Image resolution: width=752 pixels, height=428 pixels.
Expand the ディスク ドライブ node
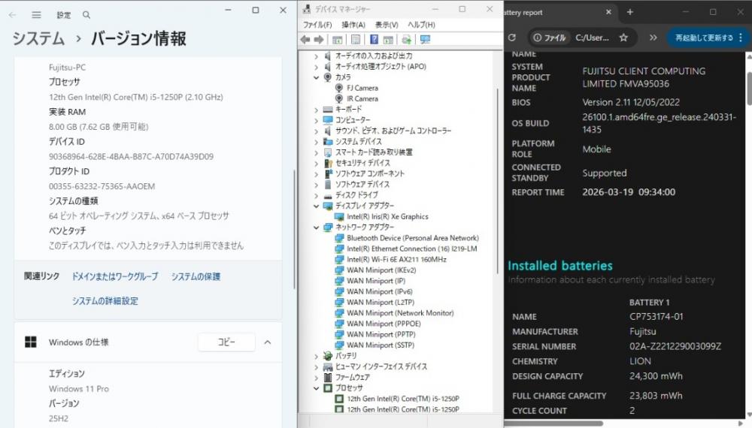316,195
